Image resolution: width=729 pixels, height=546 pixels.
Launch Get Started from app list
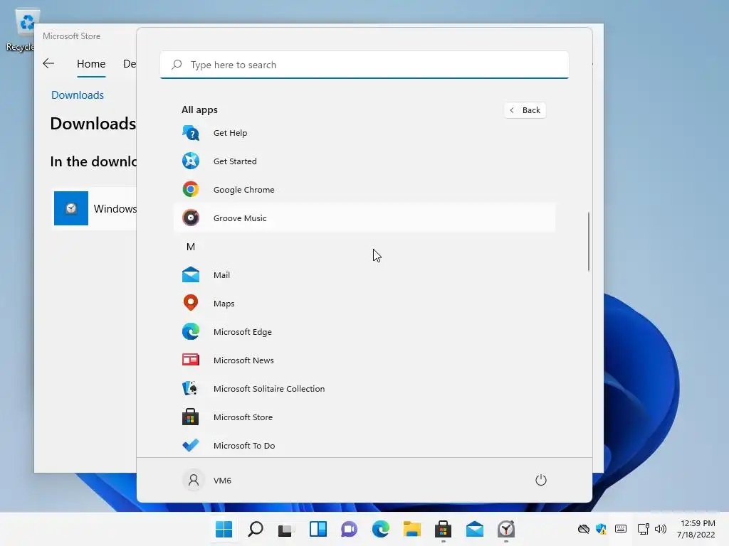[x=191, y=161]
